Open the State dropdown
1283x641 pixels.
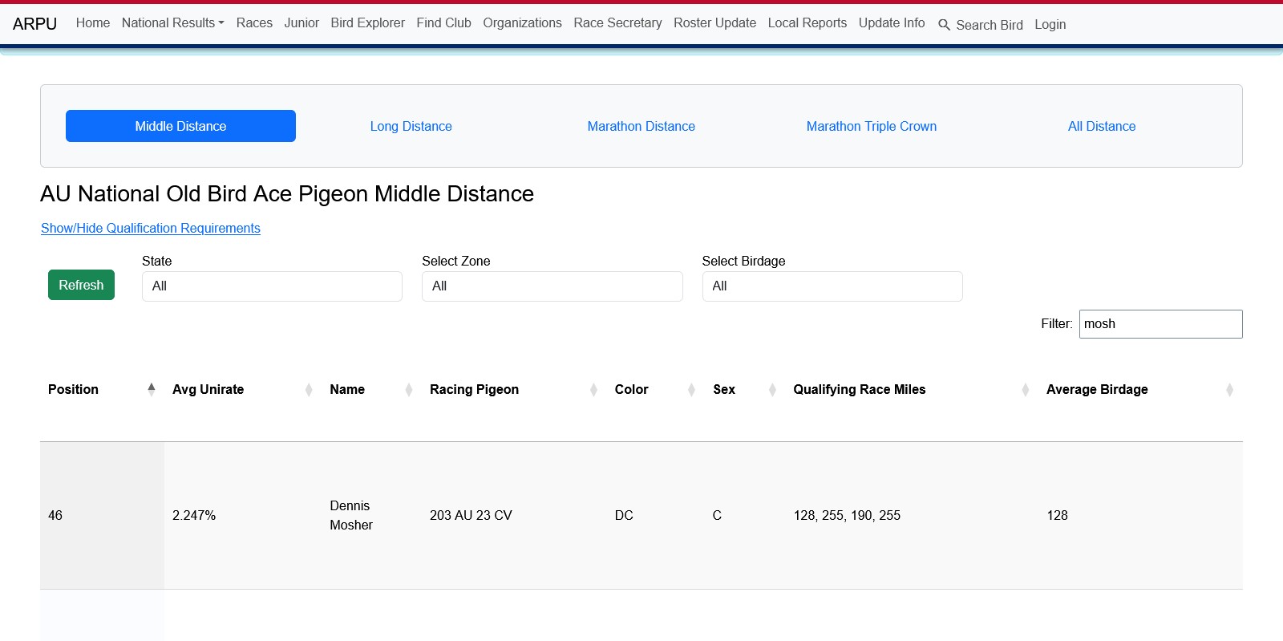(x=272, y=286)
